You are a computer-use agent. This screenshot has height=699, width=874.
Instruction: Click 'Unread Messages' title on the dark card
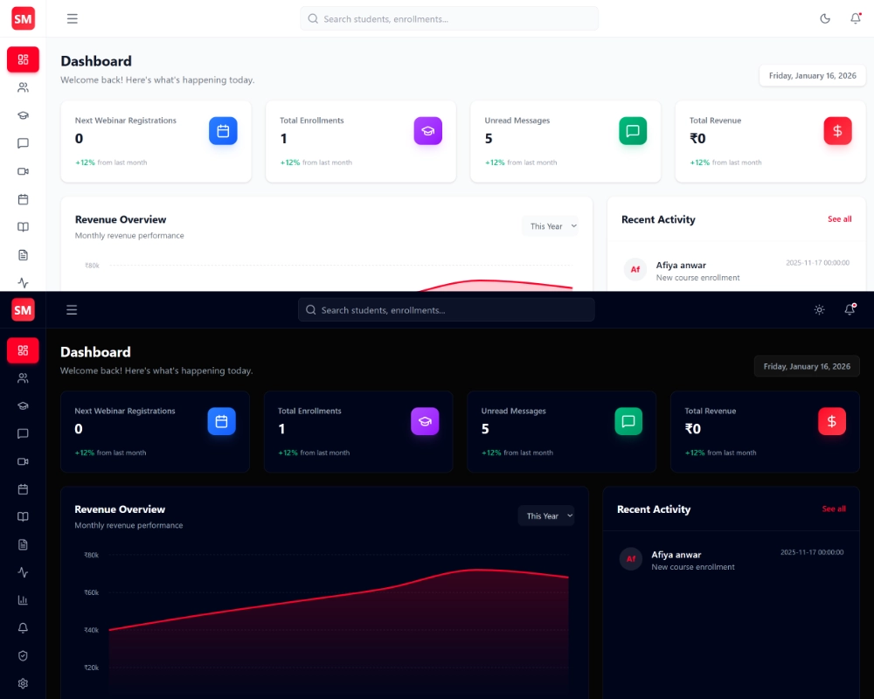point(513,411)
